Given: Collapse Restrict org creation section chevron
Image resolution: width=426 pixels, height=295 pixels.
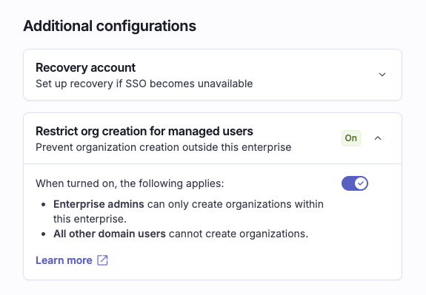Looking at the screenshot, I should pos(378,138).
